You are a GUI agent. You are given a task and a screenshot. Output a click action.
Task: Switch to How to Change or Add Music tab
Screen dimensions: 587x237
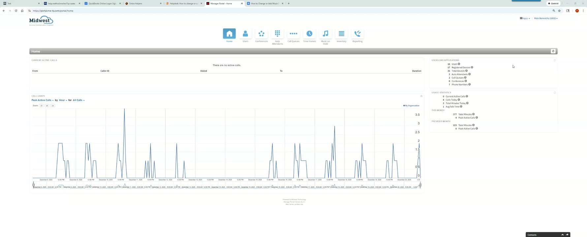click(265, 4)
